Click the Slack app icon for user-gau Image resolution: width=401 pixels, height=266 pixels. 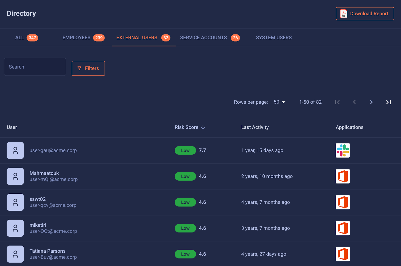coord(343,150)
